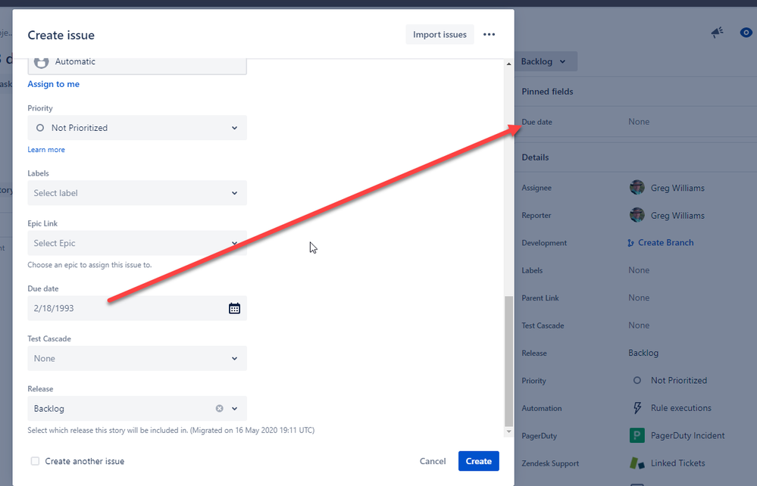Image resolution: width=757 pixels, height=486 pixels.
Task: Click the Pinned fields header
Action: pyautogui.click(x=547, y=92)
